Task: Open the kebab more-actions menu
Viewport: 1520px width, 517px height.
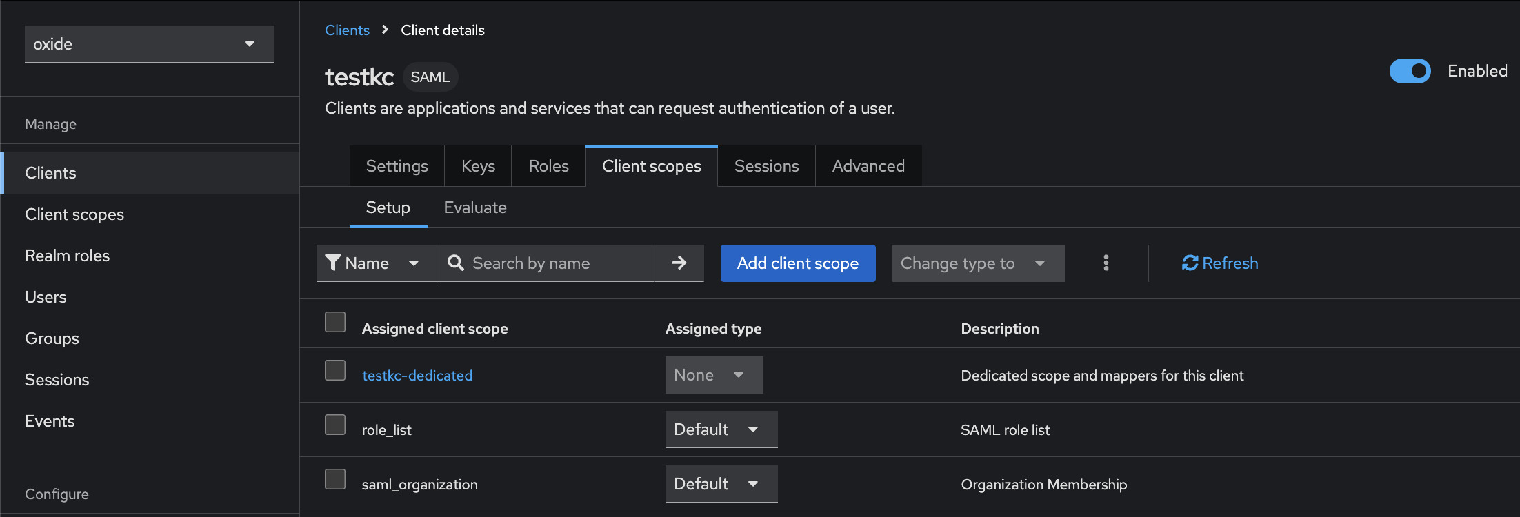Action: tap(1106, 263)
